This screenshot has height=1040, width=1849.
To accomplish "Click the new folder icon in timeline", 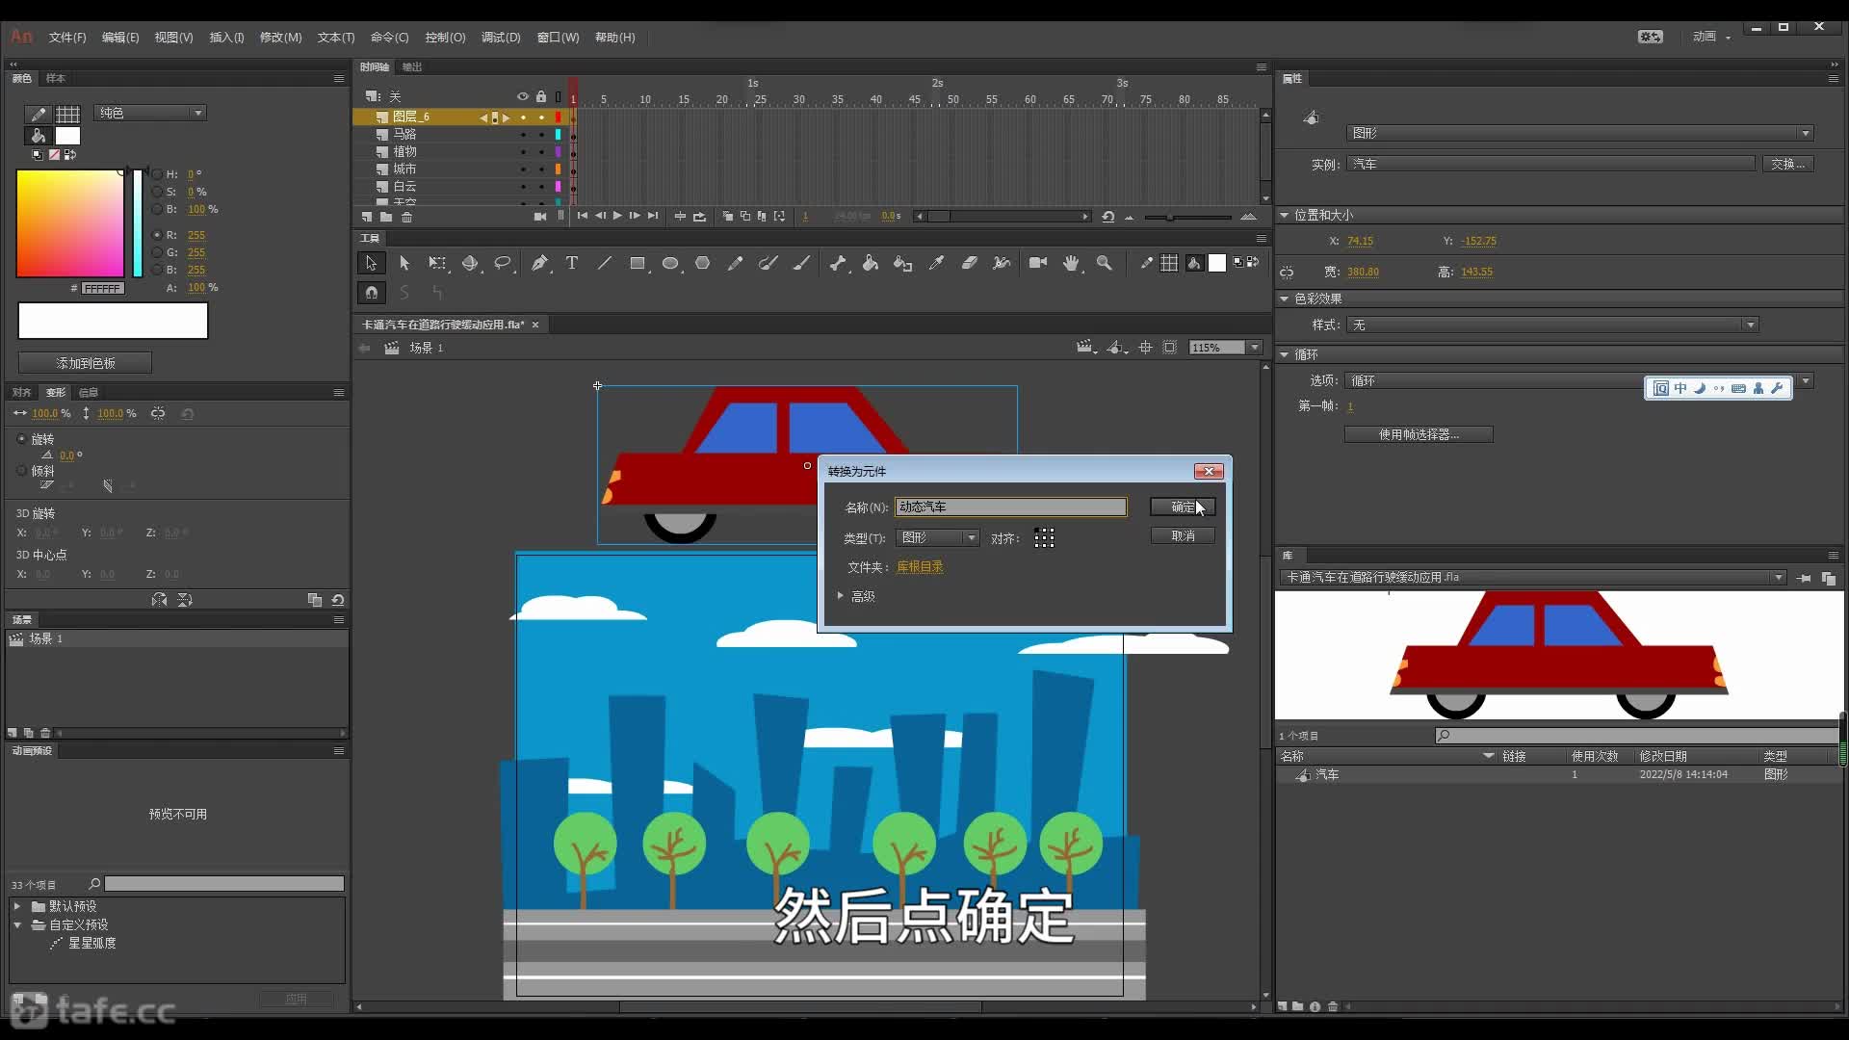I will (x=386, y=217).
